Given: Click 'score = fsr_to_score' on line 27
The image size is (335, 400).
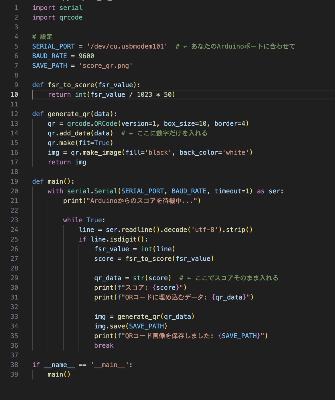Looking at the screenshot, I should tap(133, 259).
